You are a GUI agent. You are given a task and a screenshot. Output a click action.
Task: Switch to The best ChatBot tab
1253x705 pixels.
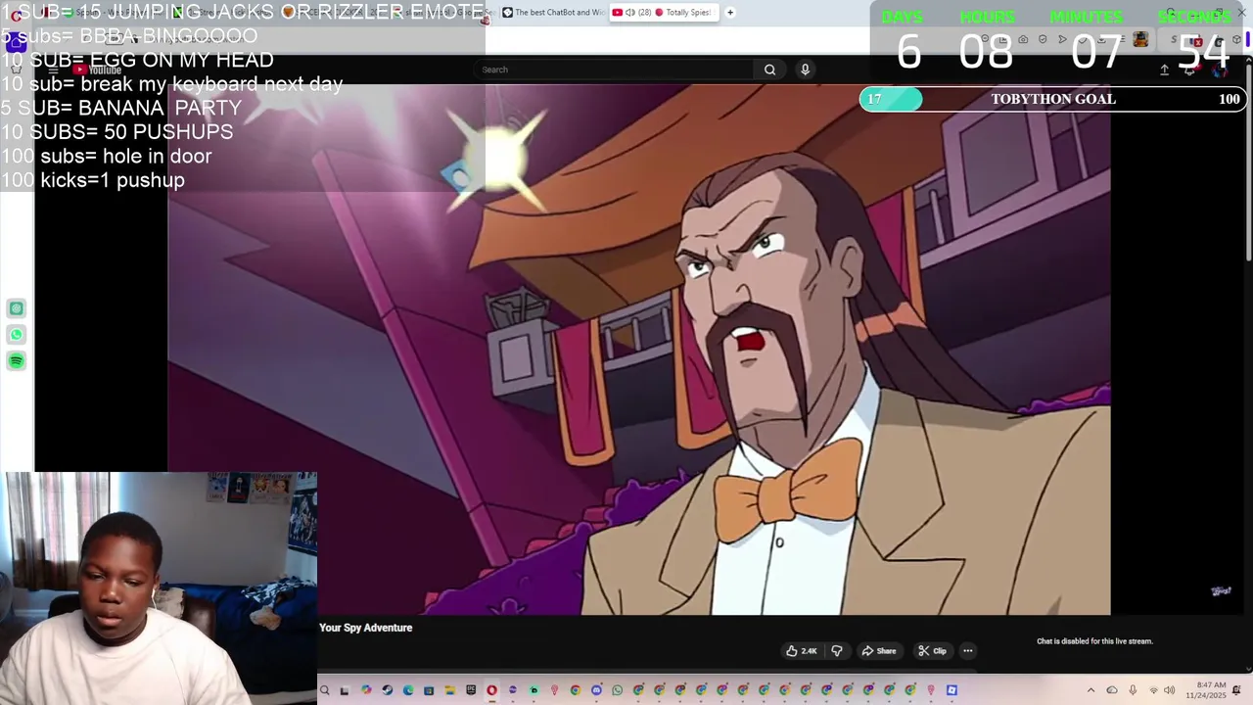pyautogui.click(x=553, y=13)
